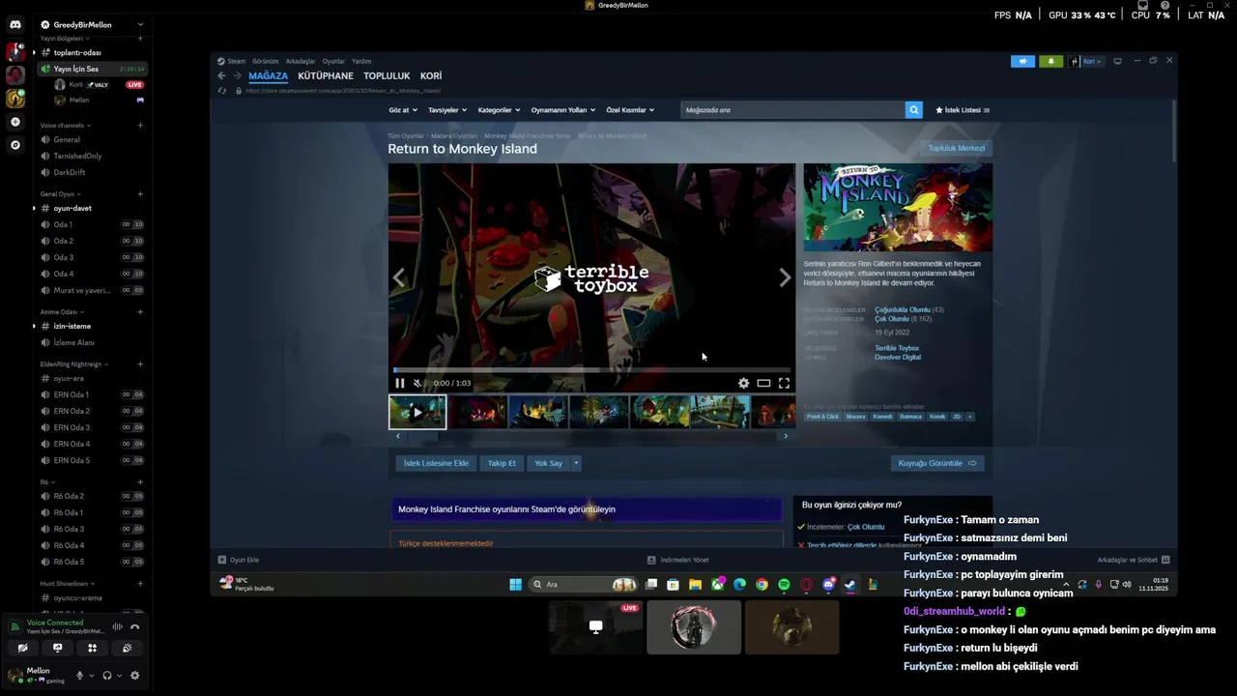Reload the Steam store page
The width and height of the screenshot is (1237, 696).
pyautogui.click(x=222, y=91)
